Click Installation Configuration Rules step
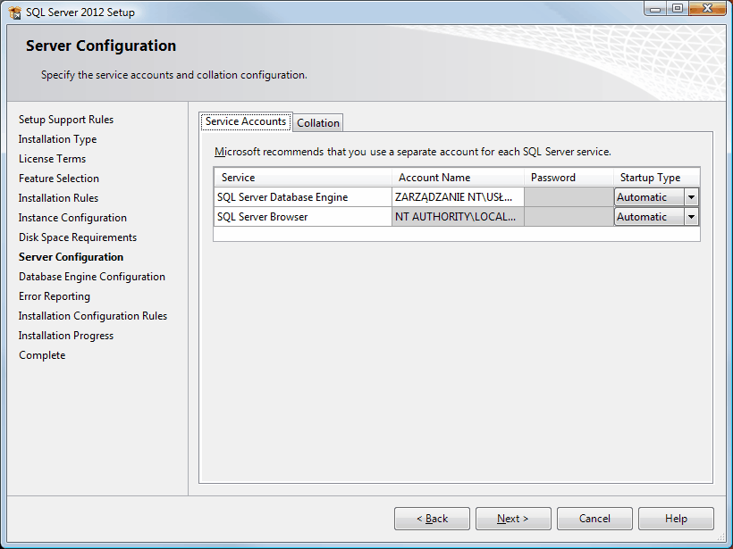Screen dimensions: 733x549 click(x=93, y=316)
